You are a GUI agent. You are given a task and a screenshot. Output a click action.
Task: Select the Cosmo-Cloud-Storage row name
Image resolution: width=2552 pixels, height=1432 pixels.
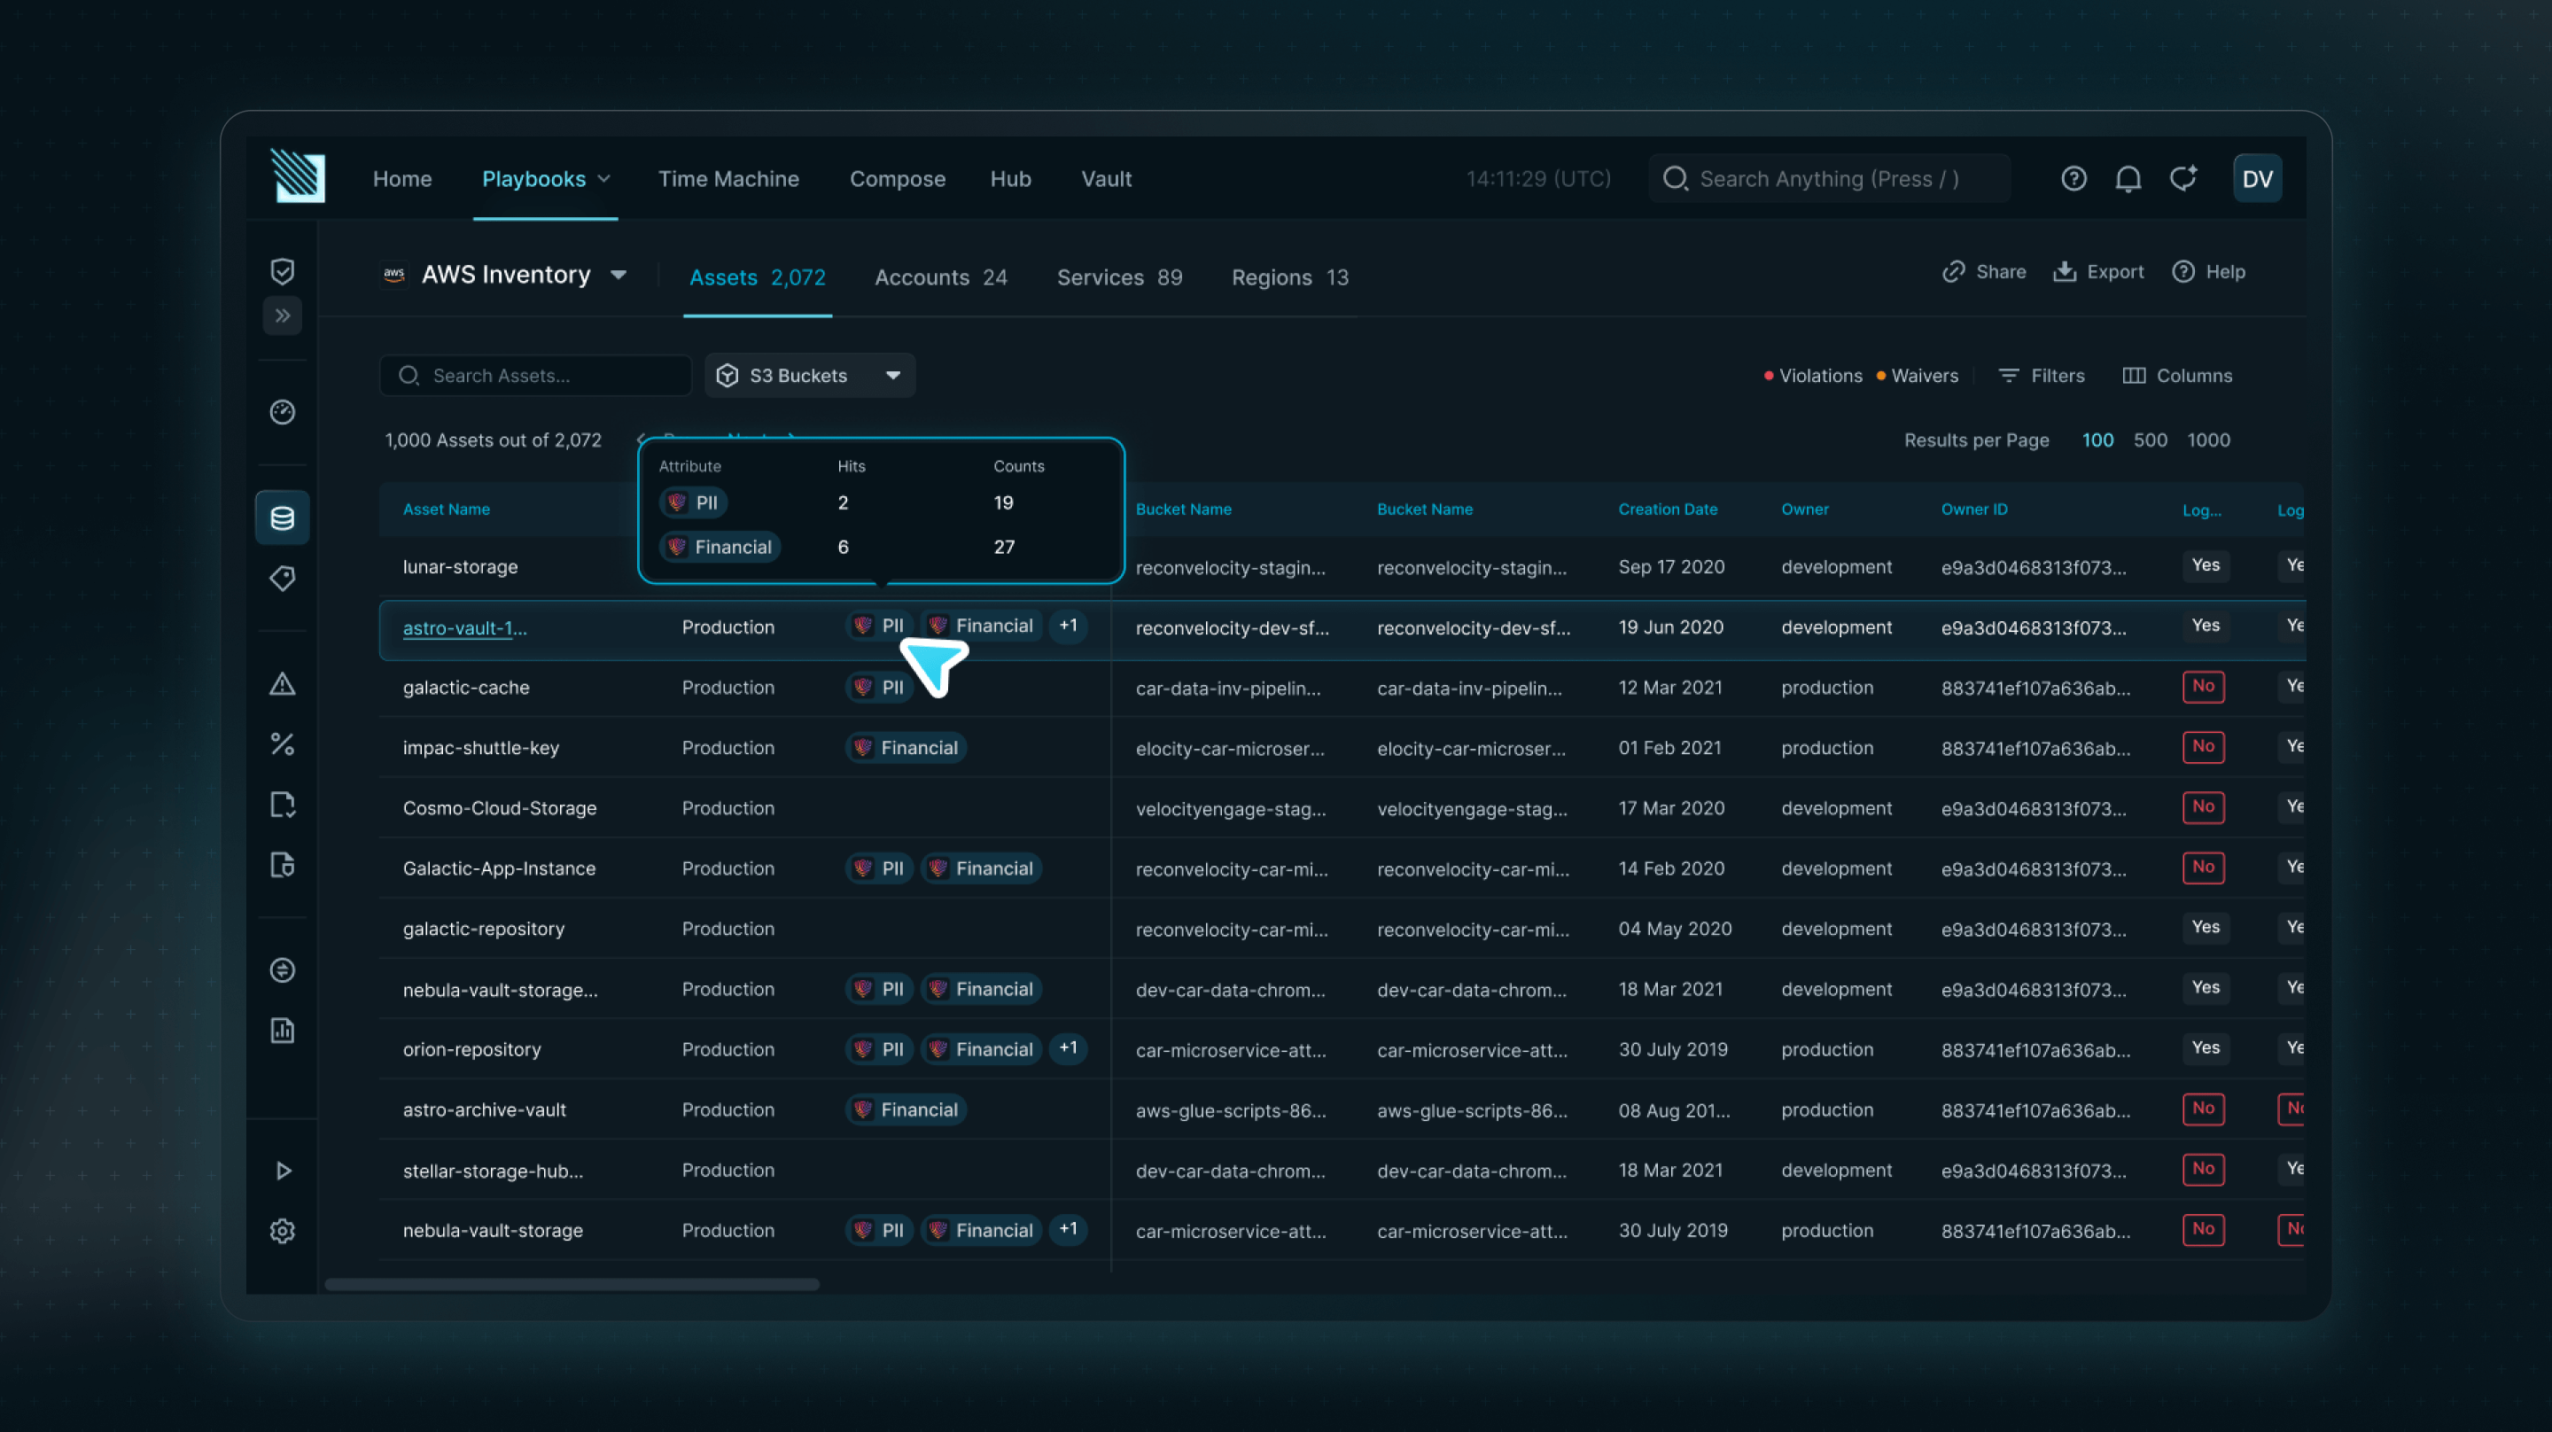tap(499, 807)
